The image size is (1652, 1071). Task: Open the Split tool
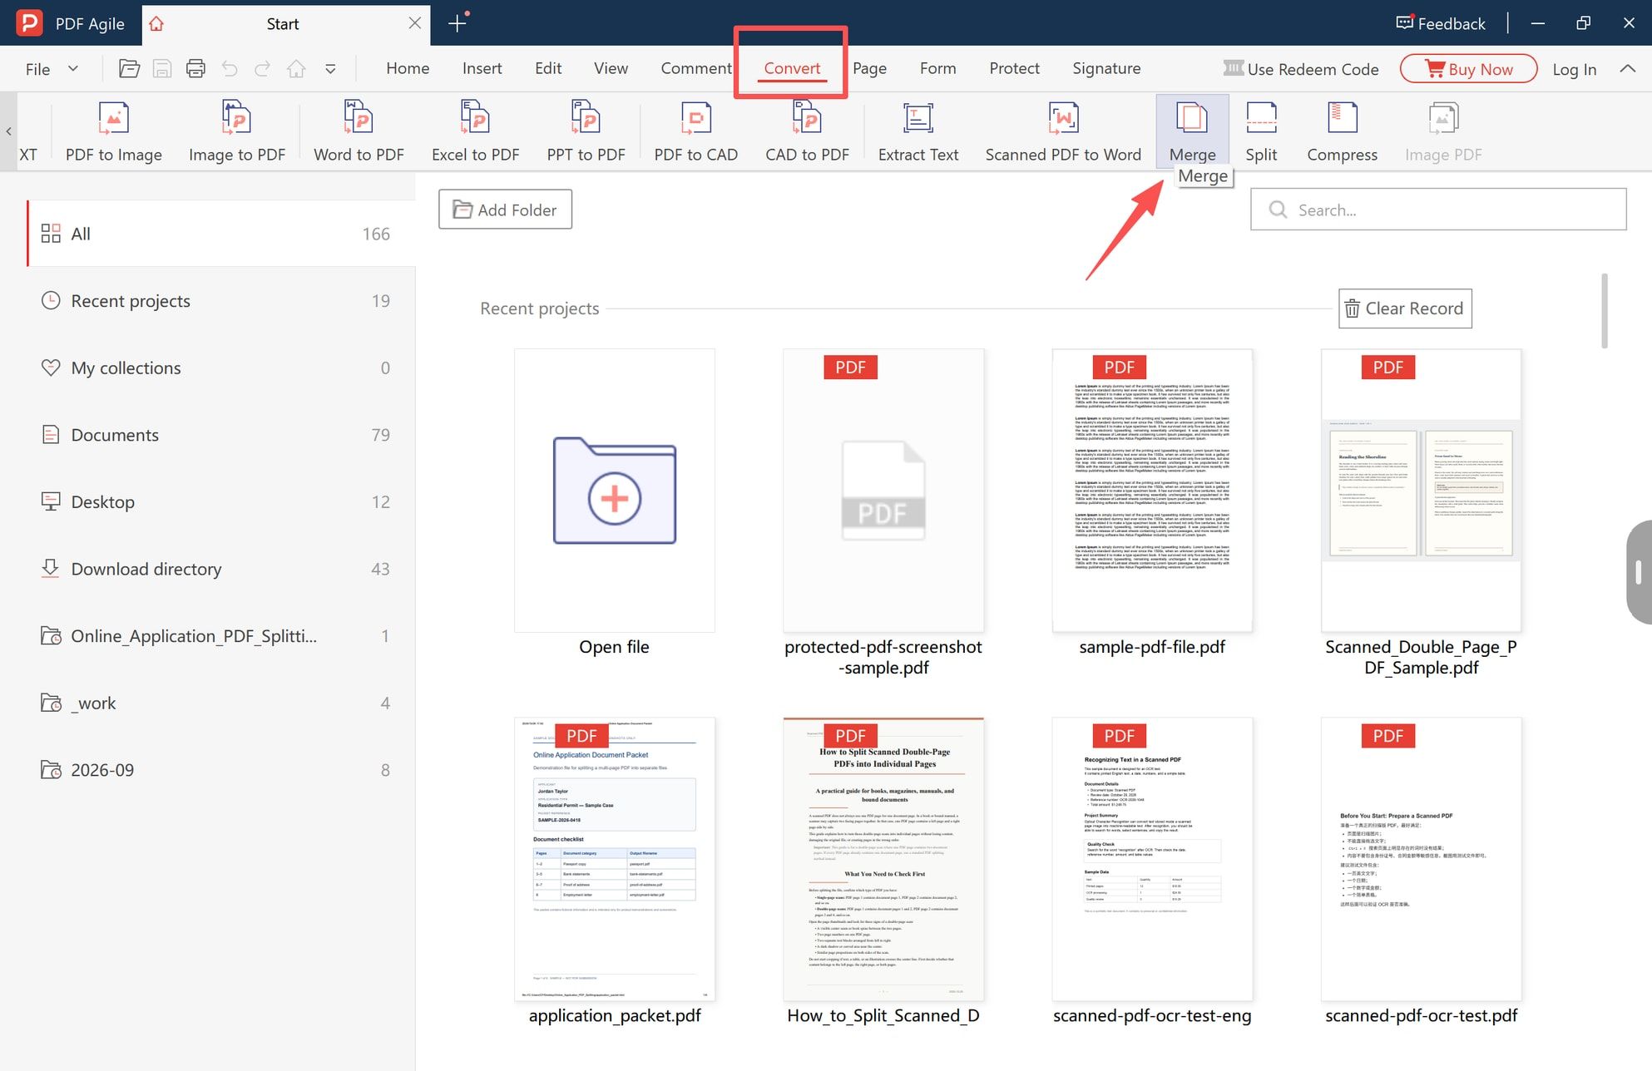[1261, 131]
